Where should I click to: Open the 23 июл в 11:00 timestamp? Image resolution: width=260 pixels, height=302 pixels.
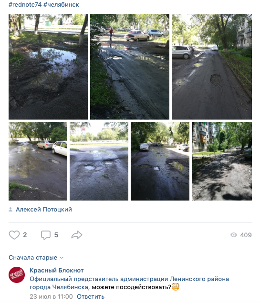(x=52, y=297)
